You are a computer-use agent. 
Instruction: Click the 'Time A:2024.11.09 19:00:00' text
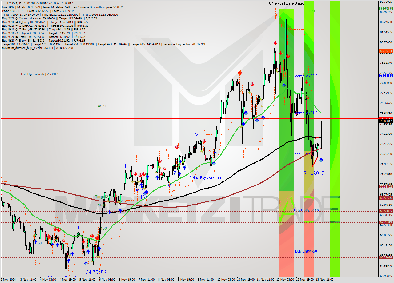tap(20, 14)
